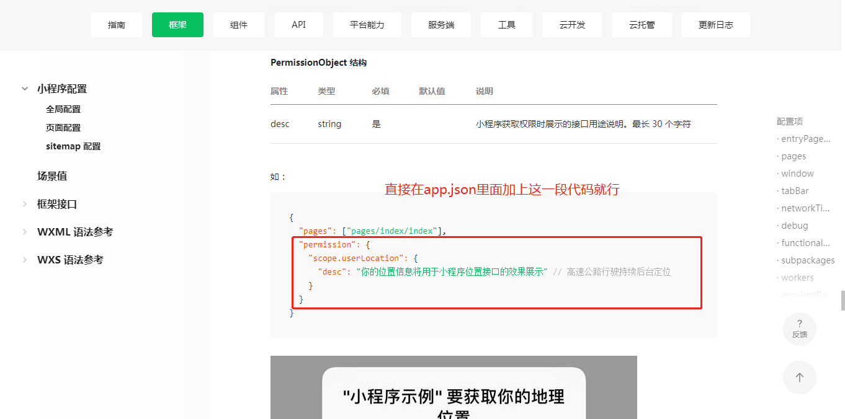
Task: Open 全局配置 in sidebar
Action: pos(63,109)
